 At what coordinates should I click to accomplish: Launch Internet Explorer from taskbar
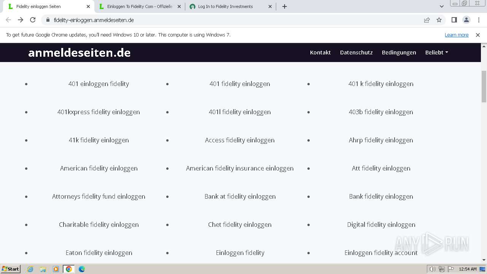[30, 269]
